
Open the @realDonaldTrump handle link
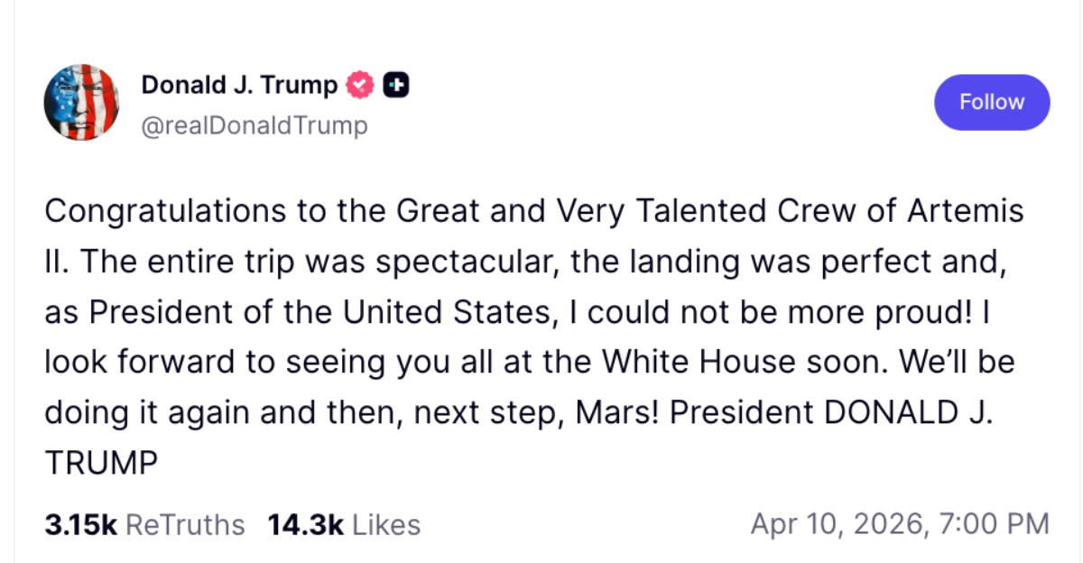[x=255, y=125]
